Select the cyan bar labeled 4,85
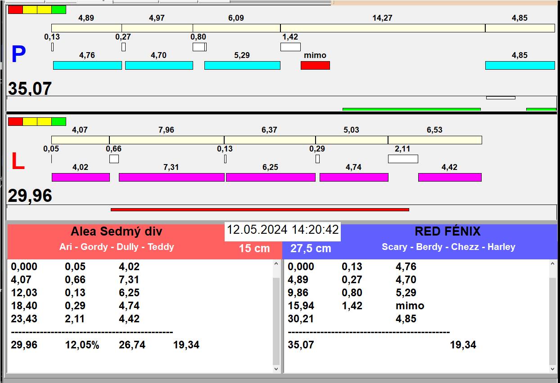Image resolution: width=560 pixels, height=383 pixels. tap(520, 65)
